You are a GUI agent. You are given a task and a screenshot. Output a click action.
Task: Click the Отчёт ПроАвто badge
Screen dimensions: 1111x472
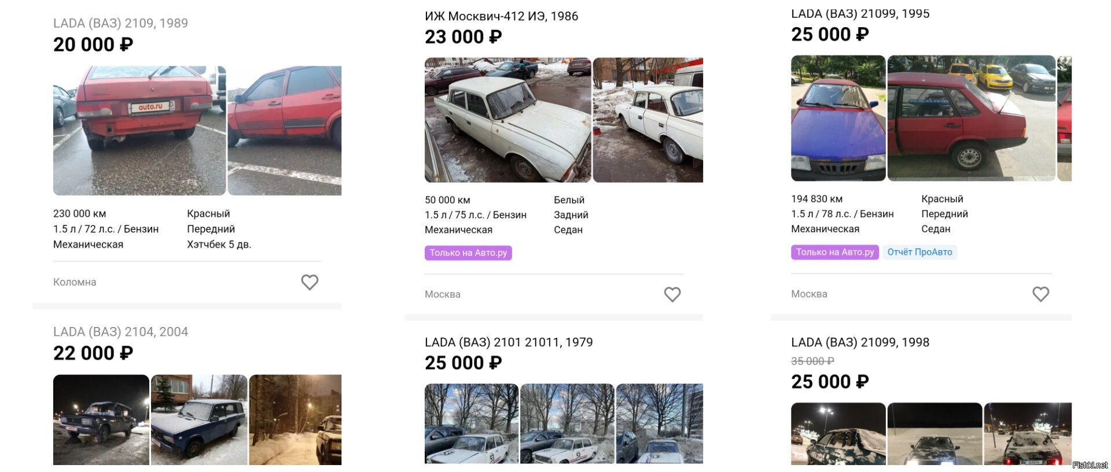point(919,252)
